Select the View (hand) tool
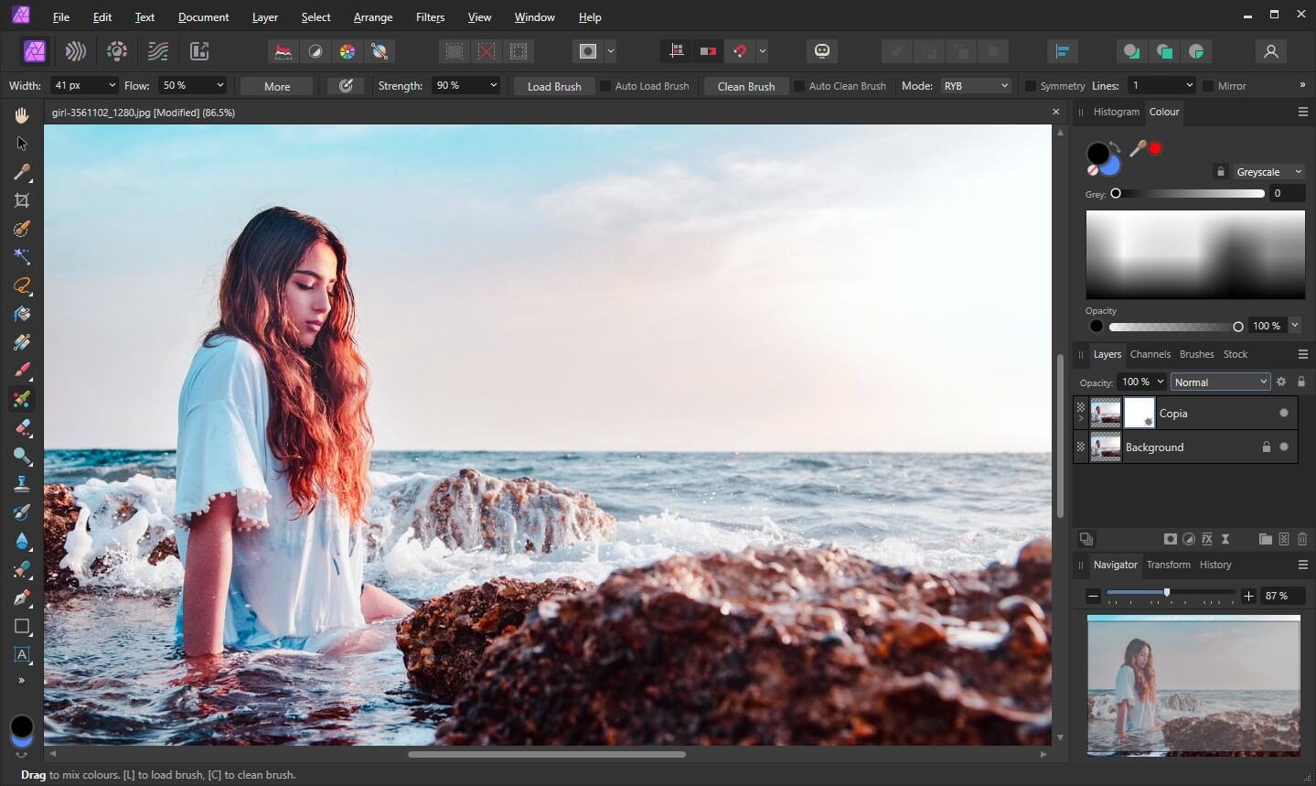1316x786 pixels. click(22, 115)
